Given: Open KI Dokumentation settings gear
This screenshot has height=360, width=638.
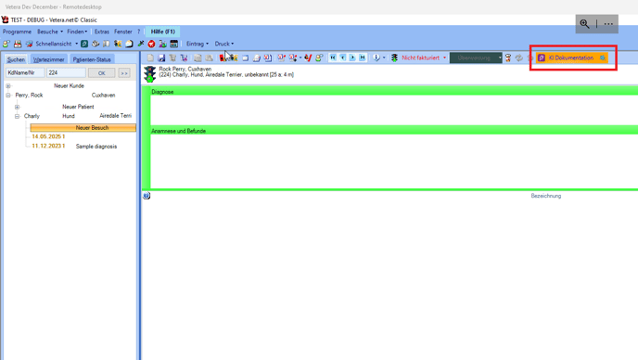Looking at the screenshot, I should tap(603, 58).
